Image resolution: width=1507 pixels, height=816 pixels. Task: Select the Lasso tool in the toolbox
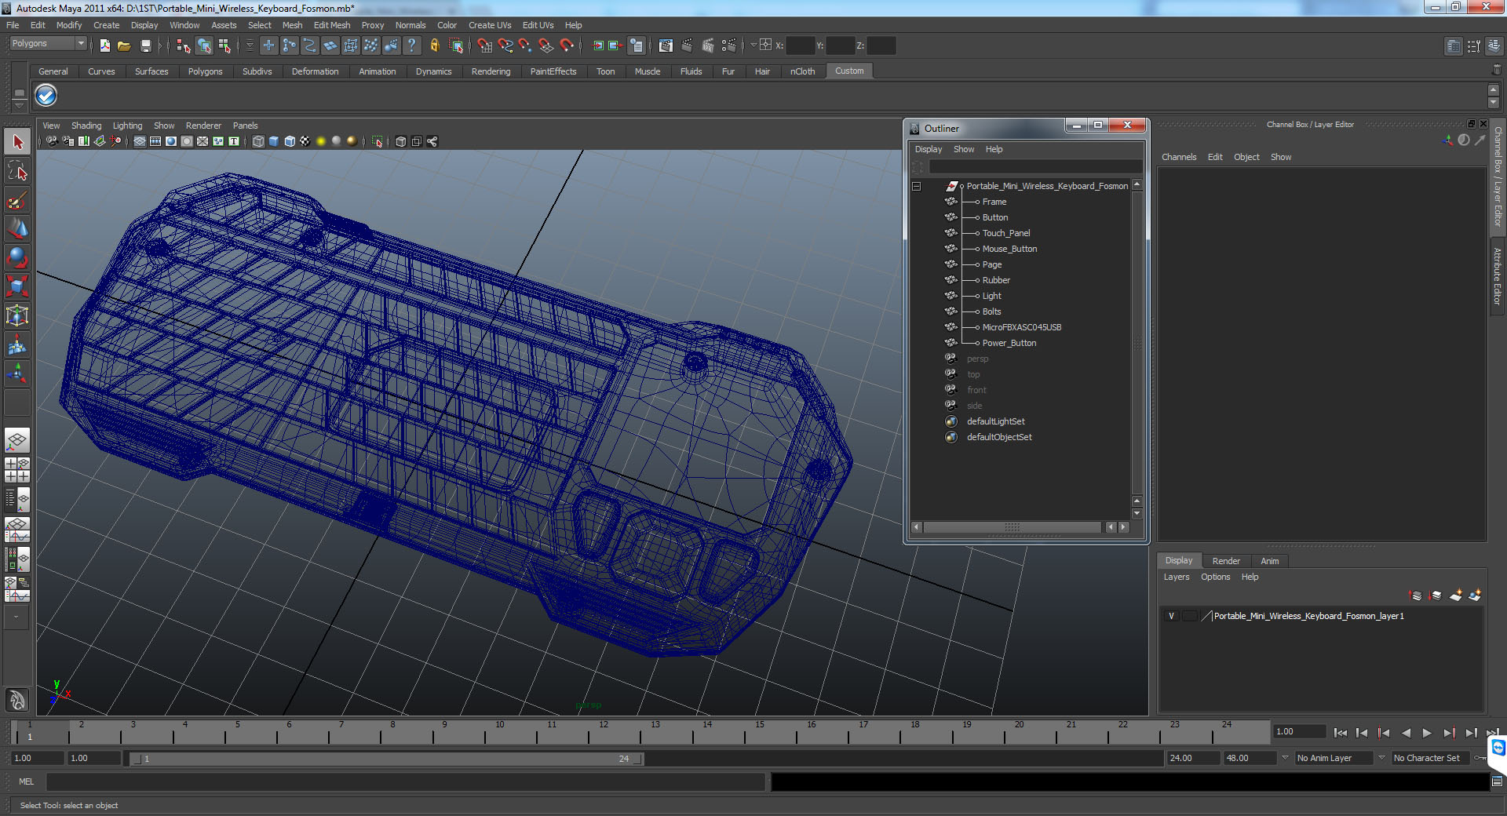pyautogui.click(x=17, y=171)
